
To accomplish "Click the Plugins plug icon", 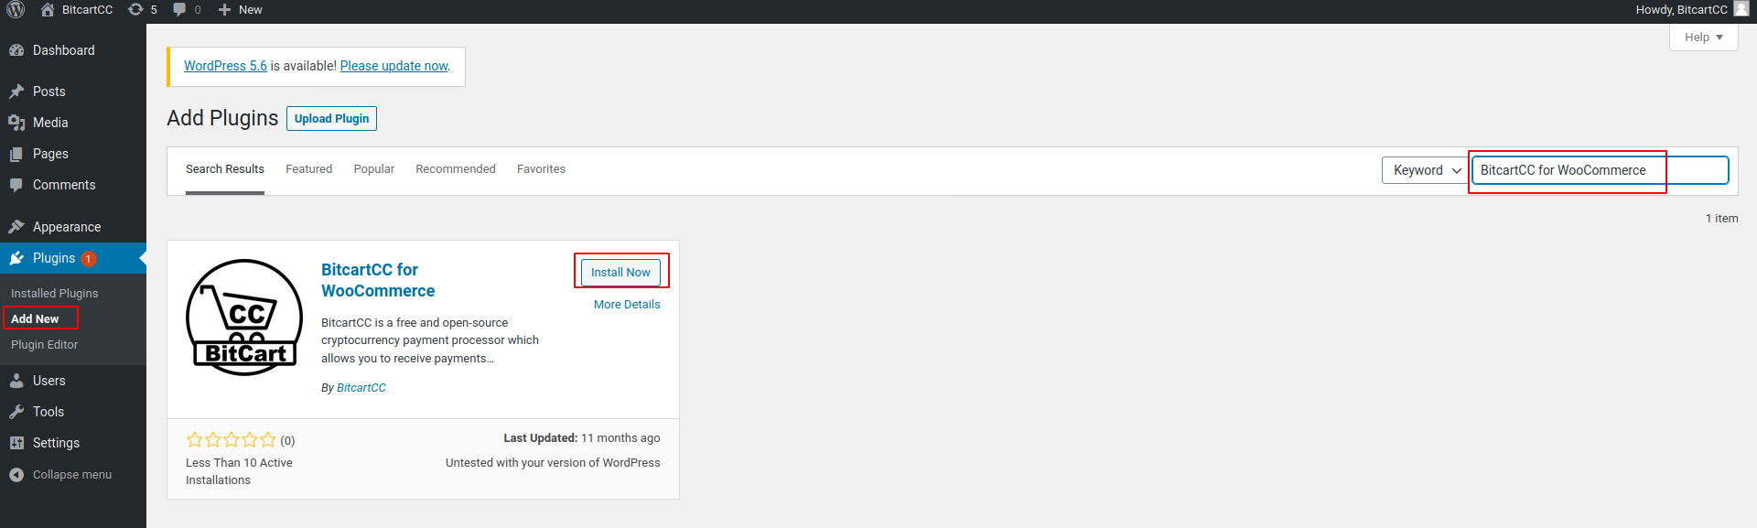I will (16, 258).
